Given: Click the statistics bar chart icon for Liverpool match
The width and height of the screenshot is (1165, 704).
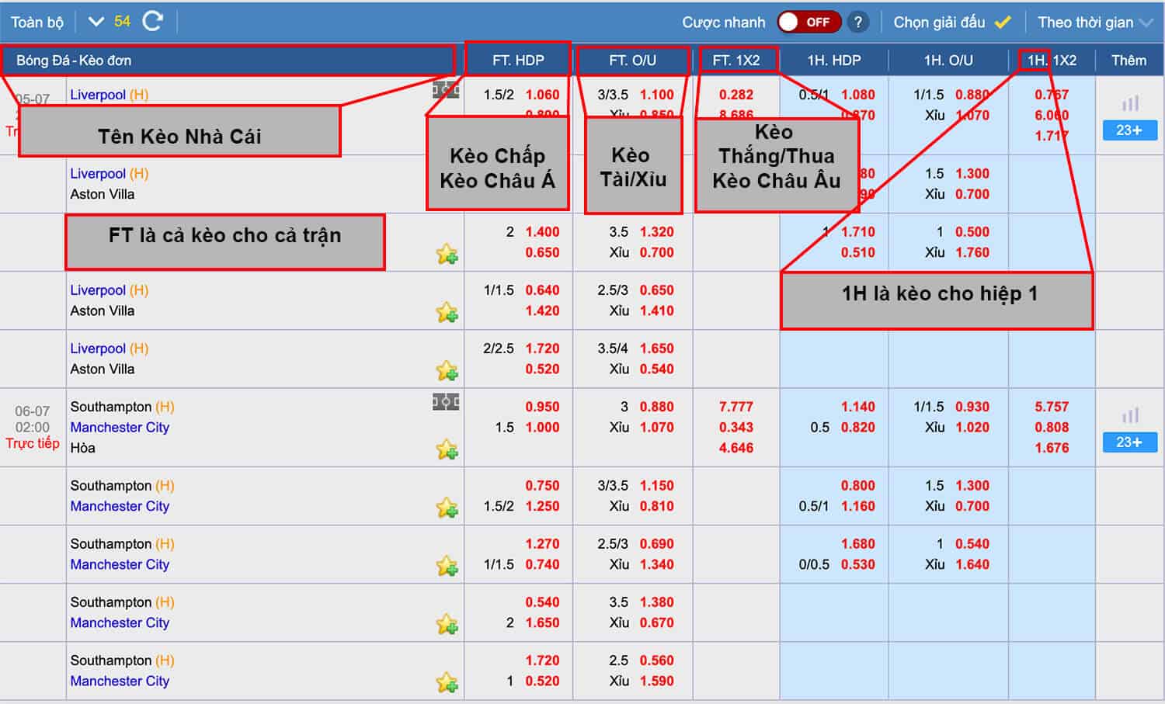Looking at the screenshot, I should (1130, 102).
